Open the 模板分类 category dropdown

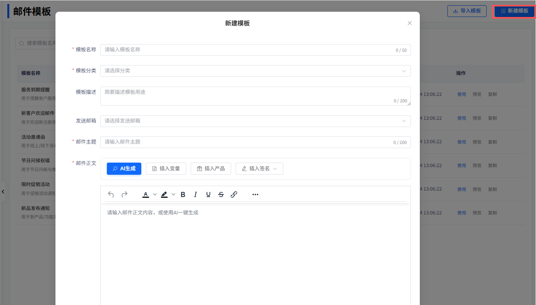click(255, 71)
